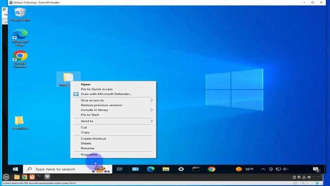Open the Mail taskbar app
This screenshot has height=186, width=330.
pyautogui.click(x=135, y=169)
